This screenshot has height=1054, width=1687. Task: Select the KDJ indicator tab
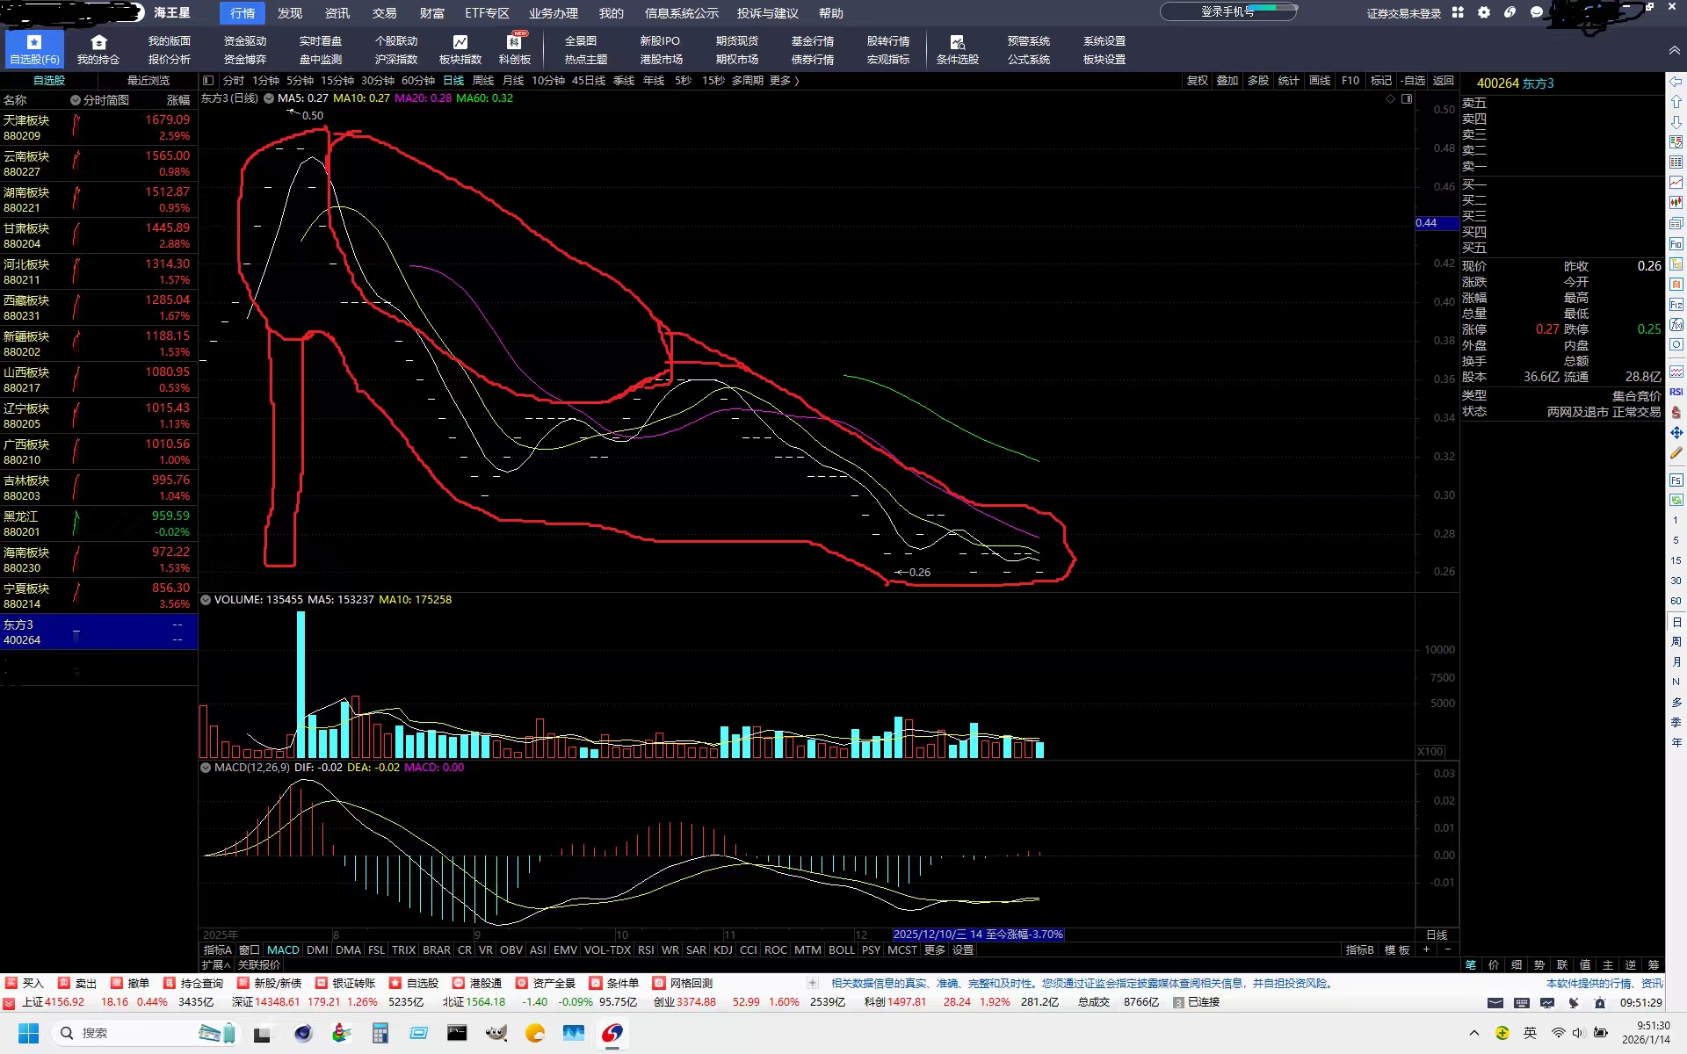click(722, 949)
